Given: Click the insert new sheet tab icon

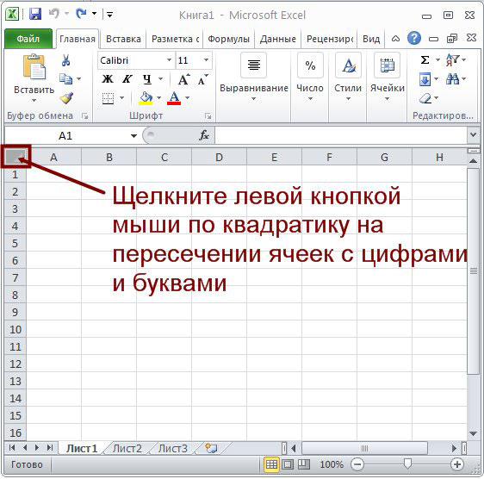Looking at the screenshot, I should [212, 448].
